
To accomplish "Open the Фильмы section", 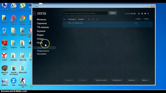I will tap(41, 20).
